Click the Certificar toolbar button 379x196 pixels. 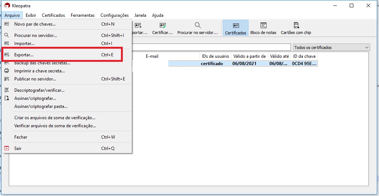[162, 28]
